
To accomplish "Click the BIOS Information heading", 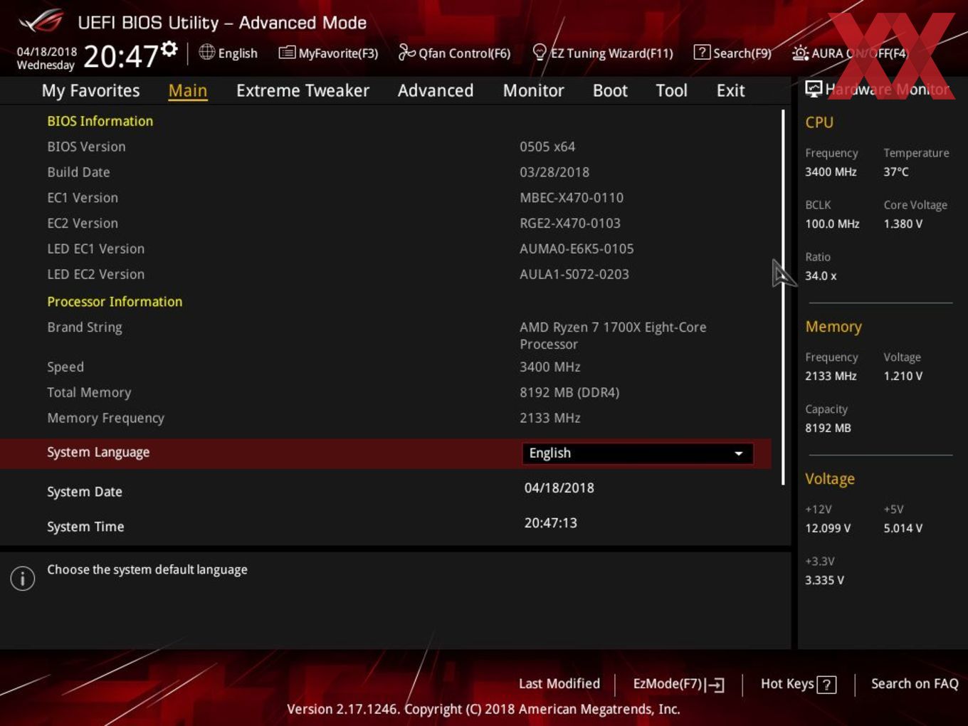I will pos(100,121).
